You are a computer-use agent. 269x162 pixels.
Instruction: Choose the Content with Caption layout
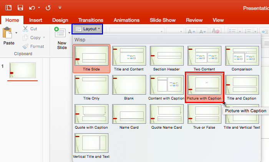pyautogui.click(x=166, y=88)
